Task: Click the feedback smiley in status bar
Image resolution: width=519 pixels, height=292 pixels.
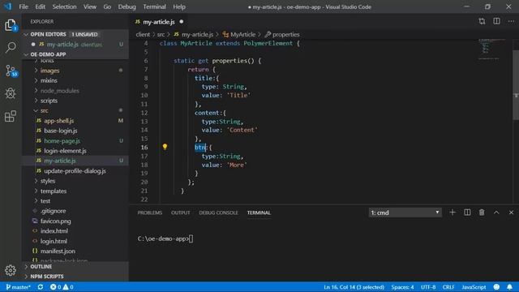Action: (496, 287)
